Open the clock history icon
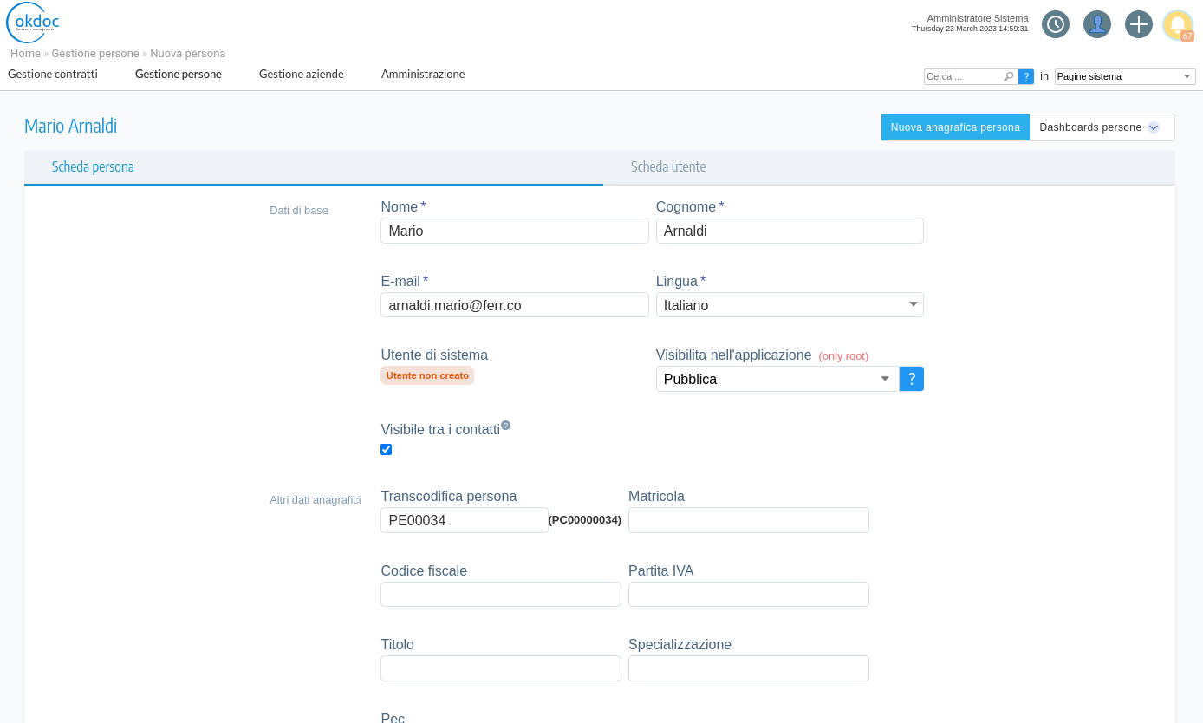 (x=1055, y=24)
